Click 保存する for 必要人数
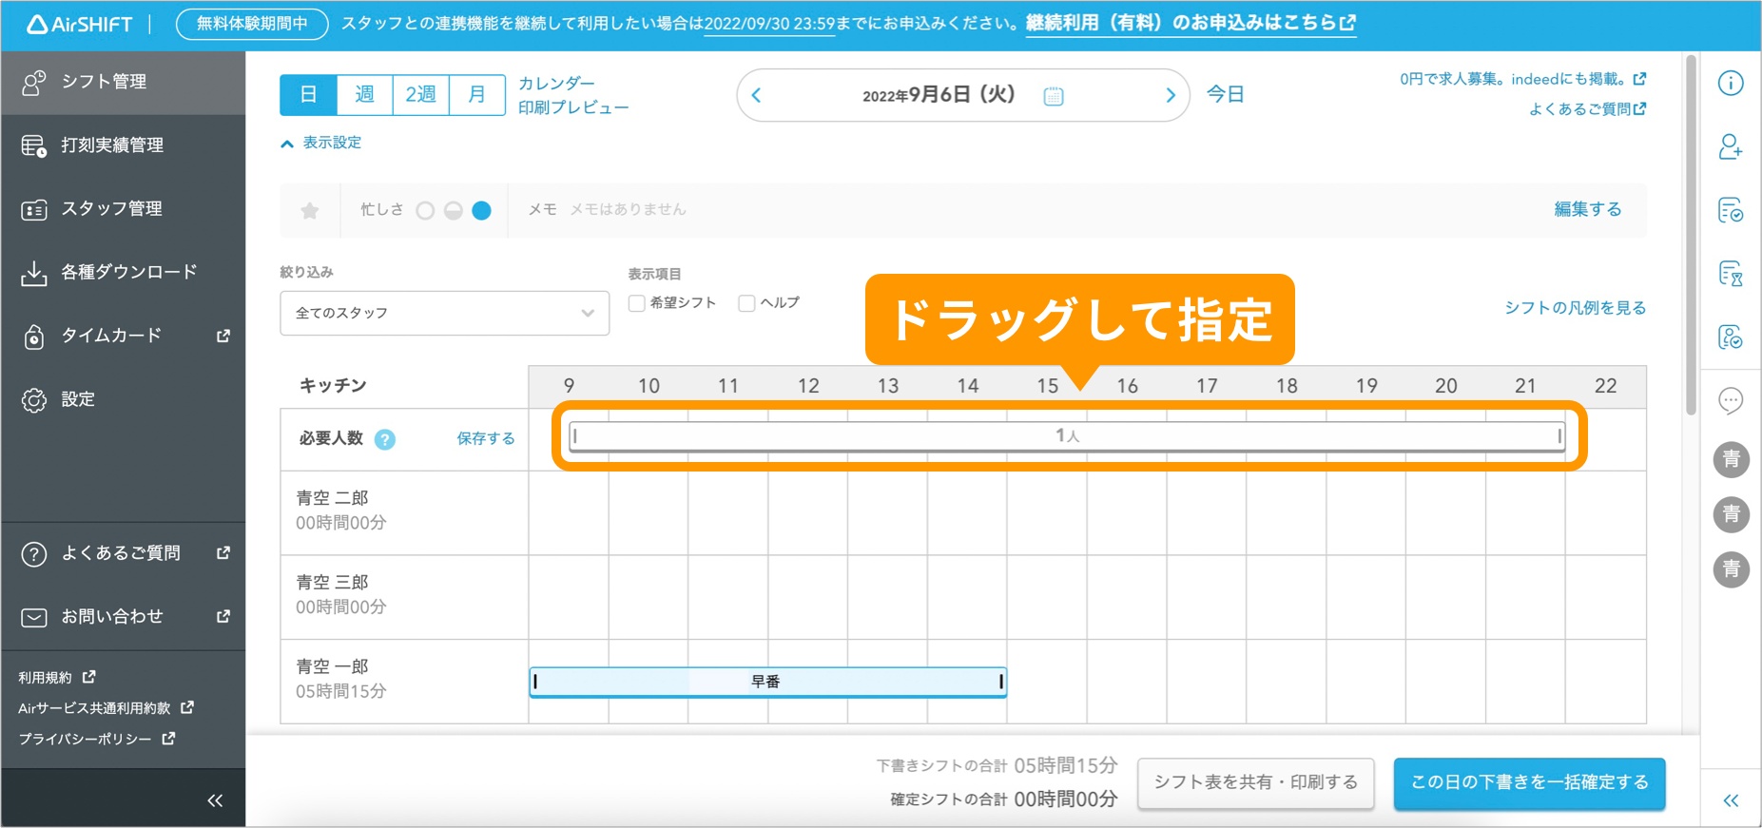 coord(486,438)
